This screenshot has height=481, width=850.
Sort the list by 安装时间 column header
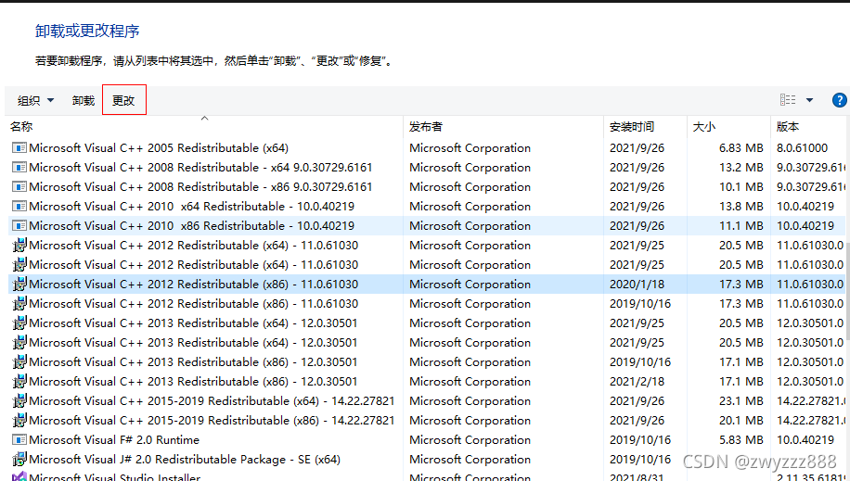click(632, 127)
